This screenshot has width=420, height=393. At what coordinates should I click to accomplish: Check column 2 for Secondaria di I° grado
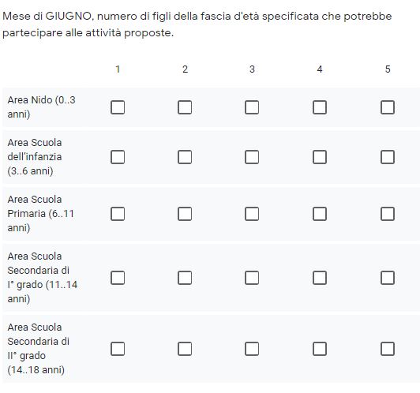click(x=185, y=278)
